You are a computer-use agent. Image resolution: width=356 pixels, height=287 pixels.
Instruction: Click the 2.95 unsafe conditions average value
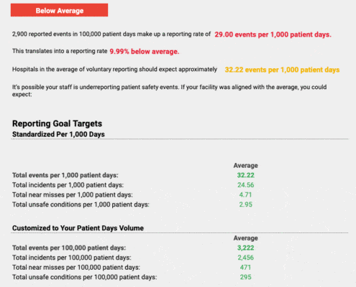pos(246,204)
